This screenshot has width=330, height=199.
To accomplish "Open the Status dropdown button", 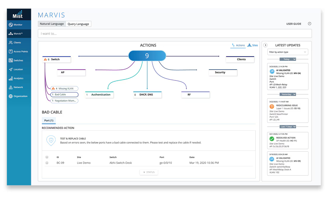I will click(149, 172).
